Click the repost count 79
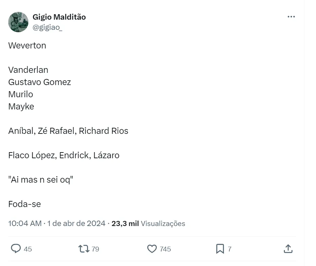This screenshot has width=316, height=266. tap(96, 249)
